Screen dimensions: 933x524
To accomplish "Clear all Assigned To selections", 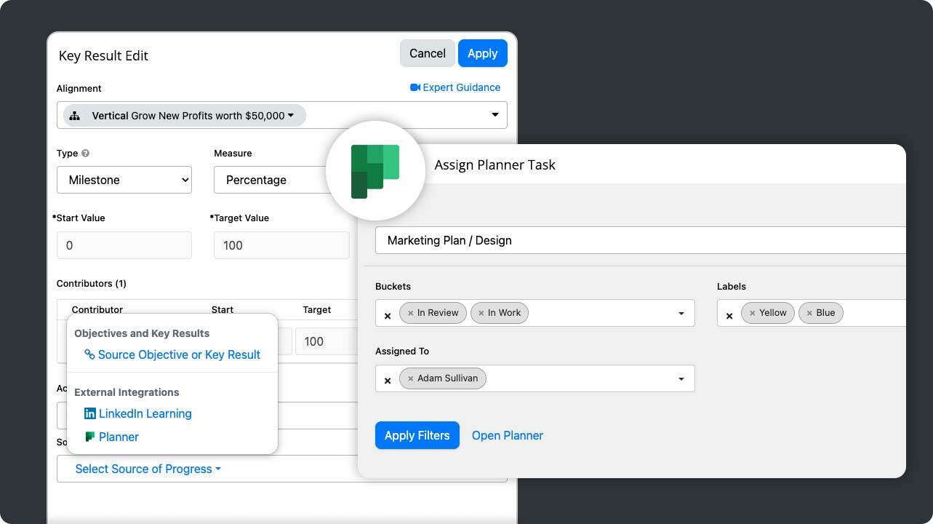I will (x=388, y=381).
